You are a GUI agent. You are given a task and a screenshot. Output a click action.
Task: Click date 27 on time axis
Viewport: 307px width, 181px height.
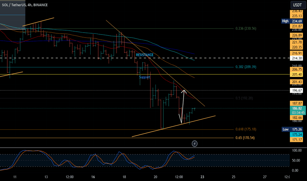pyautogui.click(x=265, y=177)
